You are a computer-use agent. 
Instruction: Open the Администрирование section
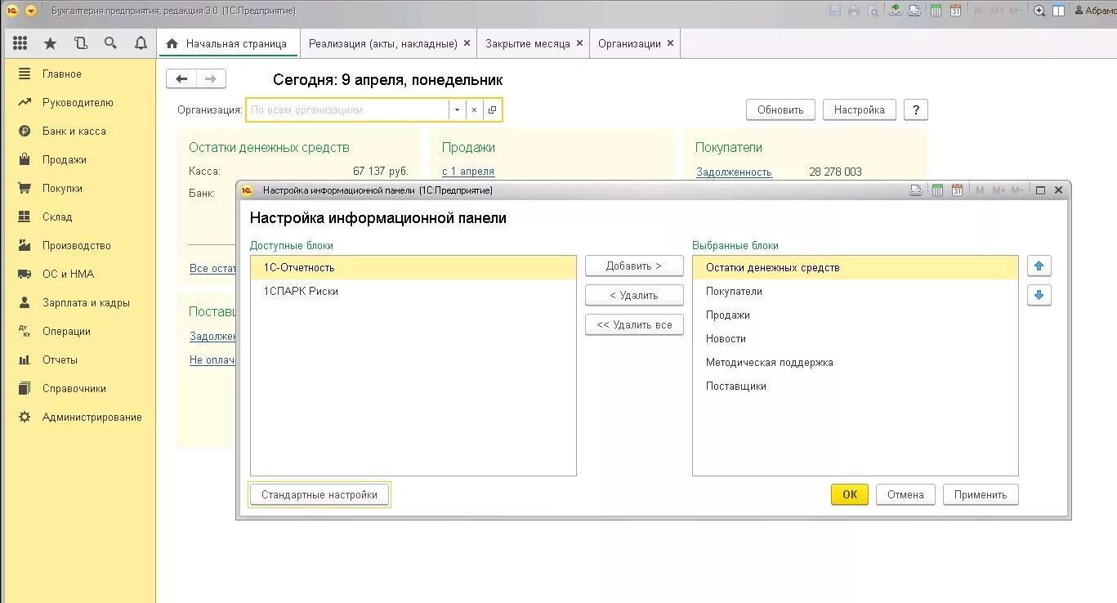pos(79,417)
